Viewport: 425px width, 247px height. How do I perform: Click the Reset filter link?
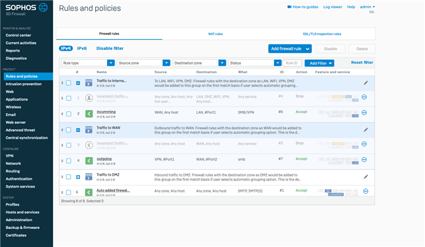pyautogui.click(x=362, y=63)
